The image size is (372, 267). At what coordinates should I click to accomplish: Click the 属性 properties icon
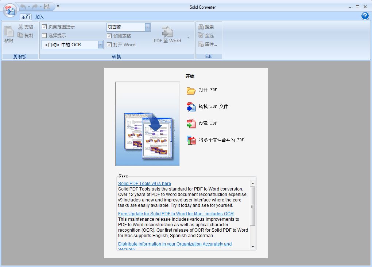pyautogui.click(x=201, y=44)
